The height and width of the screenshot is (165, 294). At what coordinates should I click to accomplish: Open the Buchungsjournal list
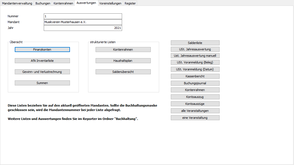click(195, 83)
